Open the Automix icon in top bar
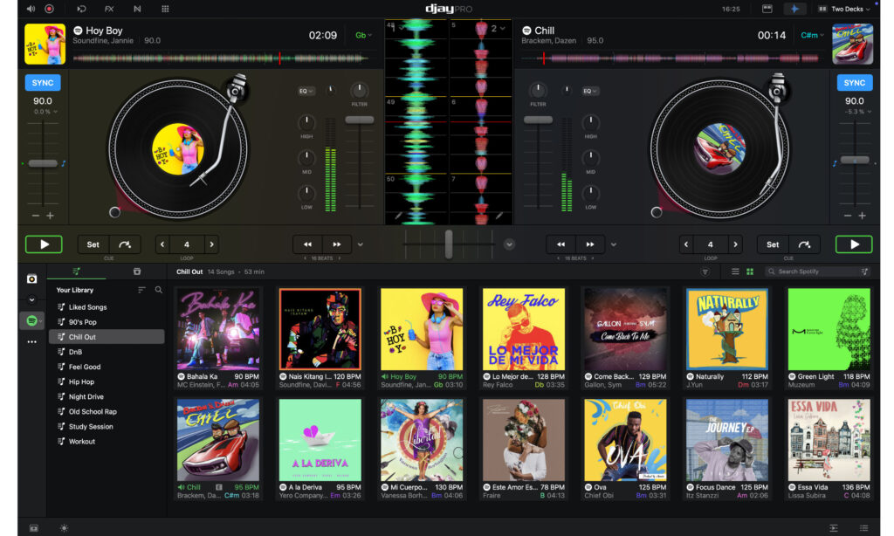 point(81,9)
